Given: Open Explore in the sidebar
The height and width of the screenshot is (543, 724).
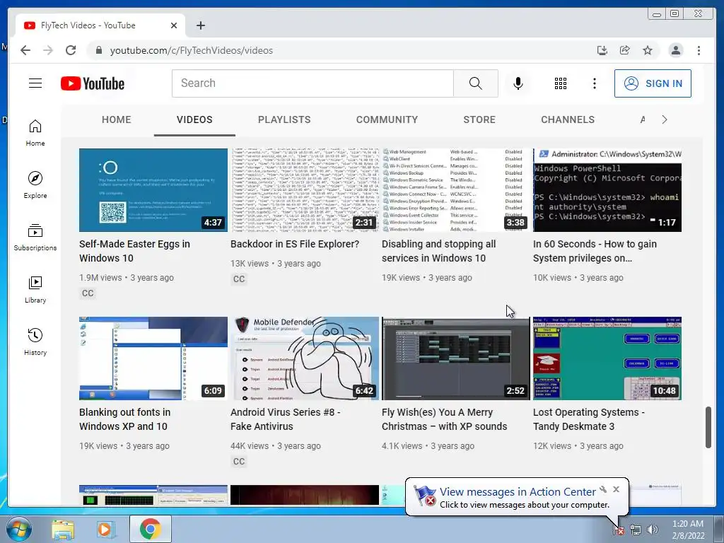Looking at the screenshot, I should 35,185.
